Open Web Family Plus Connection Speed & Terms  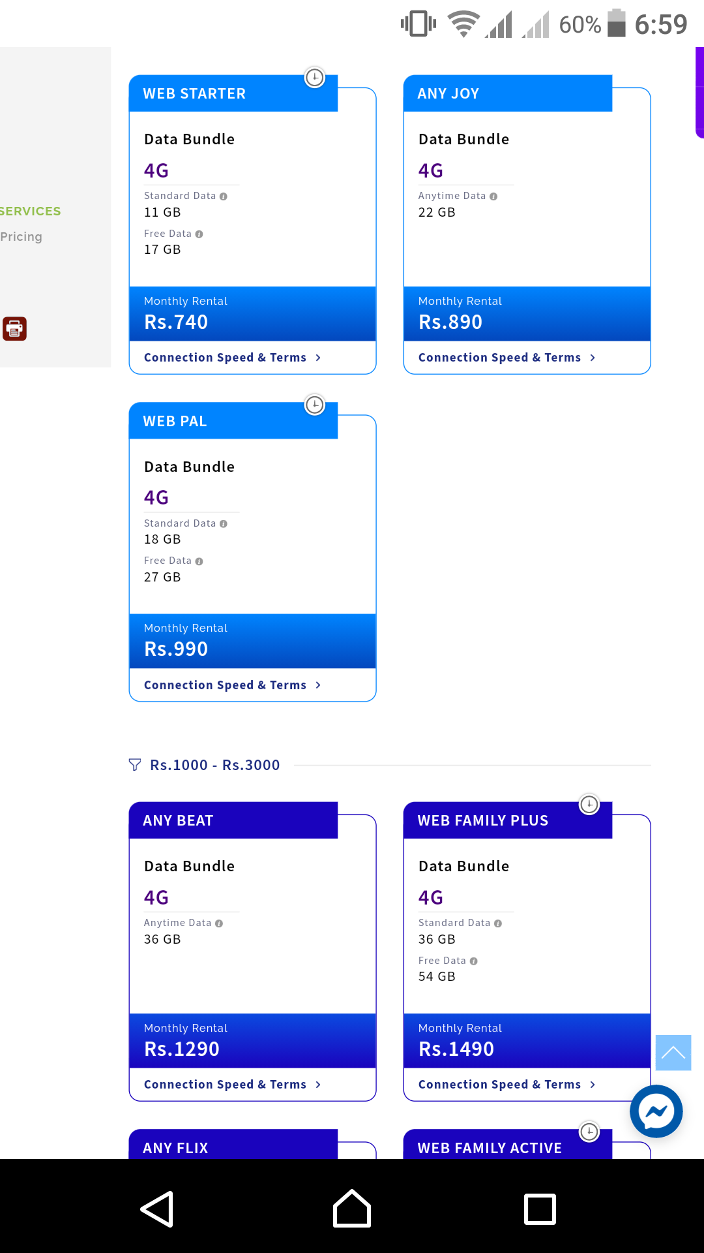507,1085
